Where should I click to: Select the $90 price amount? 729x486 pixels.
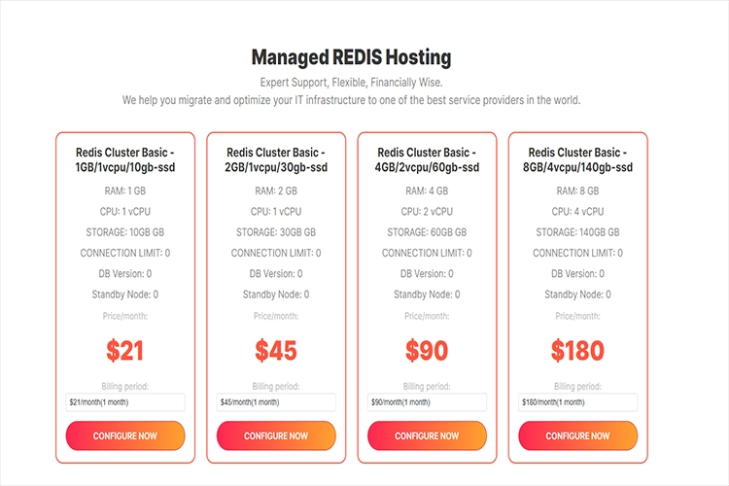pos(427,350)
